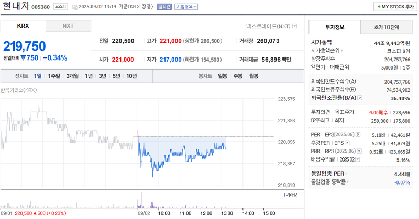Click the 동일업종 등락률 value -0.07%
The height and width of the screenshot is (219, 419).
click(402, 182)
